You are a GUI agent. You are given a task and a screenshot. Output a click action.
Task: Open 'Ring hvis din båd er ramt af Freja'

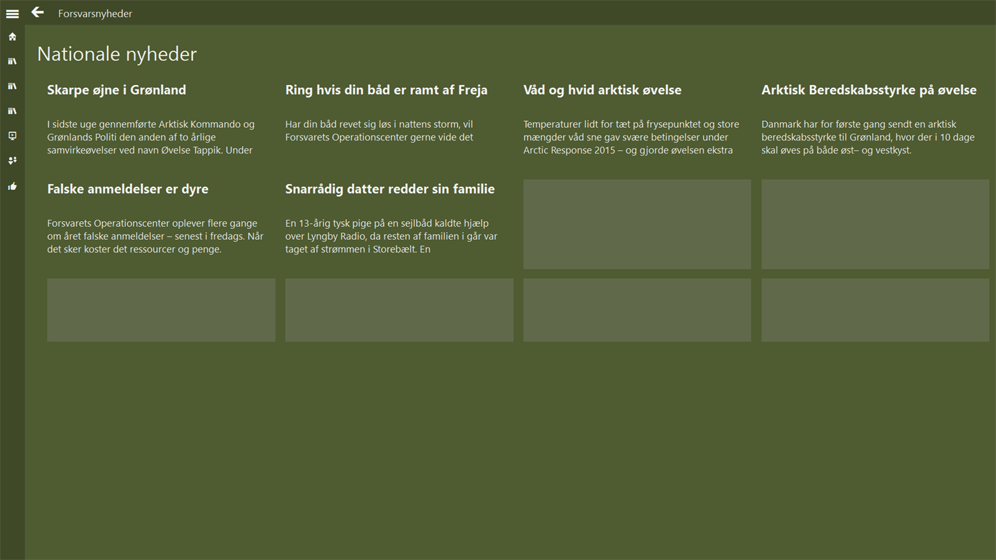click(386, 90)
